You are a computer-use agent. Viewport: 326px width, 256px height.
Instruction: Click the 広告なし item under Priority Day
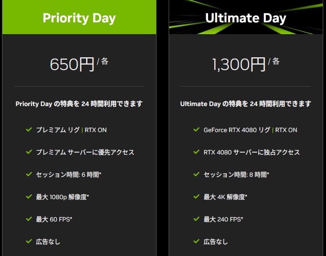click(48, 242)
